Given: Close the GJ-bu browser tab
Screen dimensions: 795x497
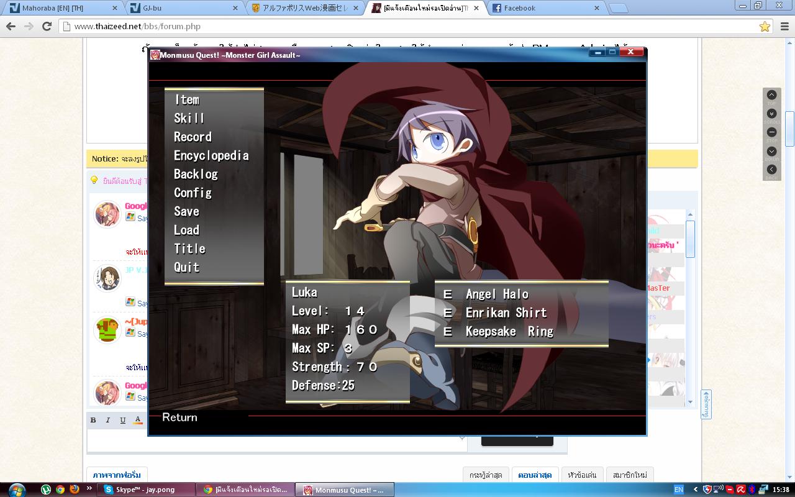Looking at the screenshot, I should click(x=235, y=8).
